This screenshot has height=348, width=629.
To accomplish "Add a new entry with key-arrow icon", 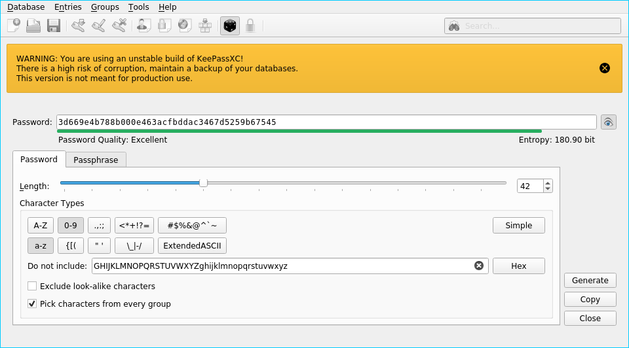I will coord(78,26).
